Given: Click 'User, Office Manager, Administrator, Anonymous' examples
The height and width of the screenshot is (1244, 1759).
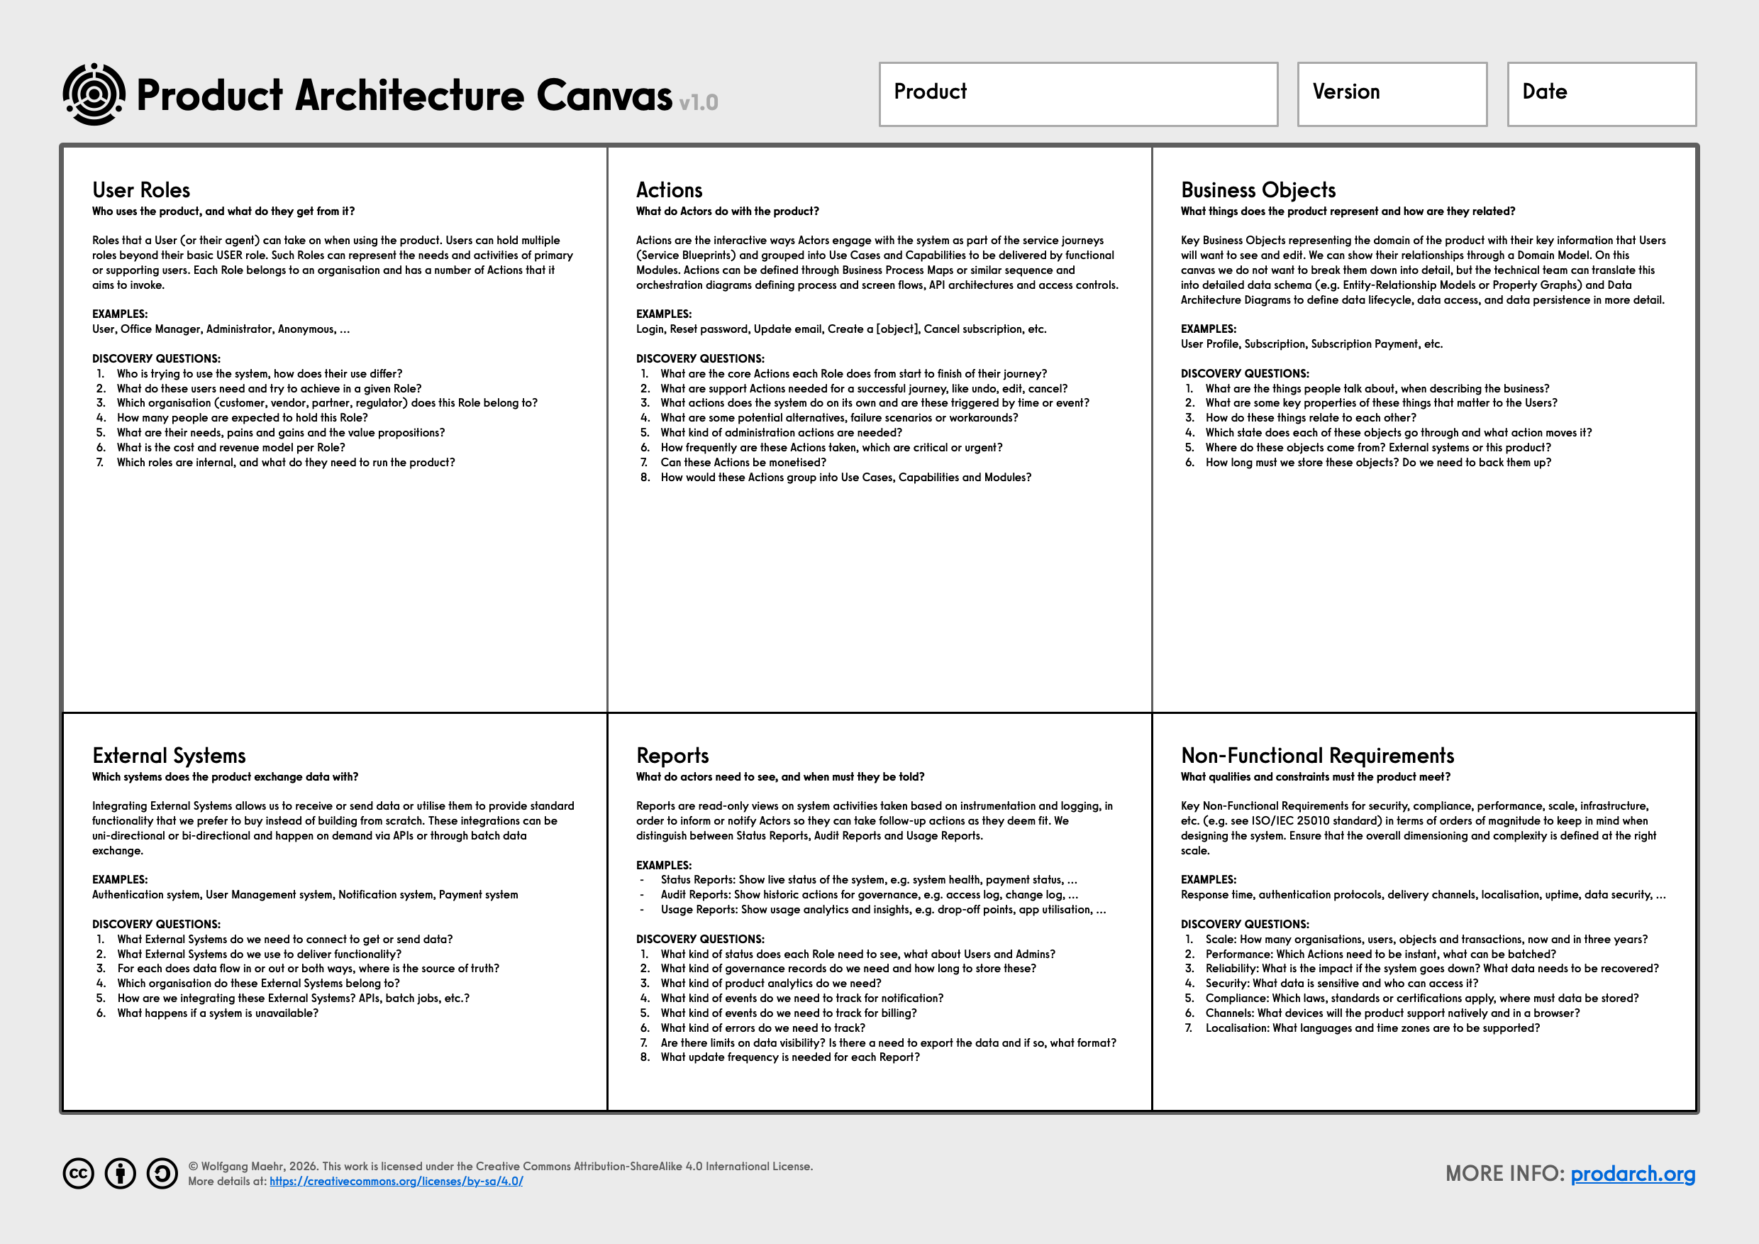Looking at the screenshot, I should [x=221, y=329].
